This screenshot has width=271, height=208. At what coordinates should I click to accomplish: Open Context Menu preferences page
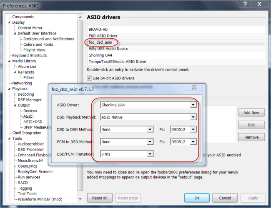[x=30, y=28]
